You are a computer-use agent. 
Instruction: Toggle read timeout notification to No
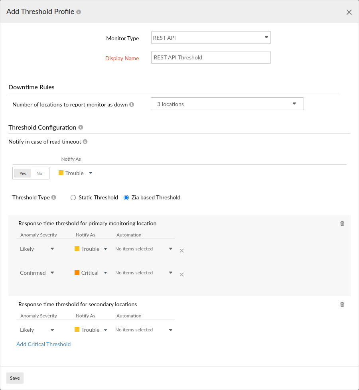(39, 173)
